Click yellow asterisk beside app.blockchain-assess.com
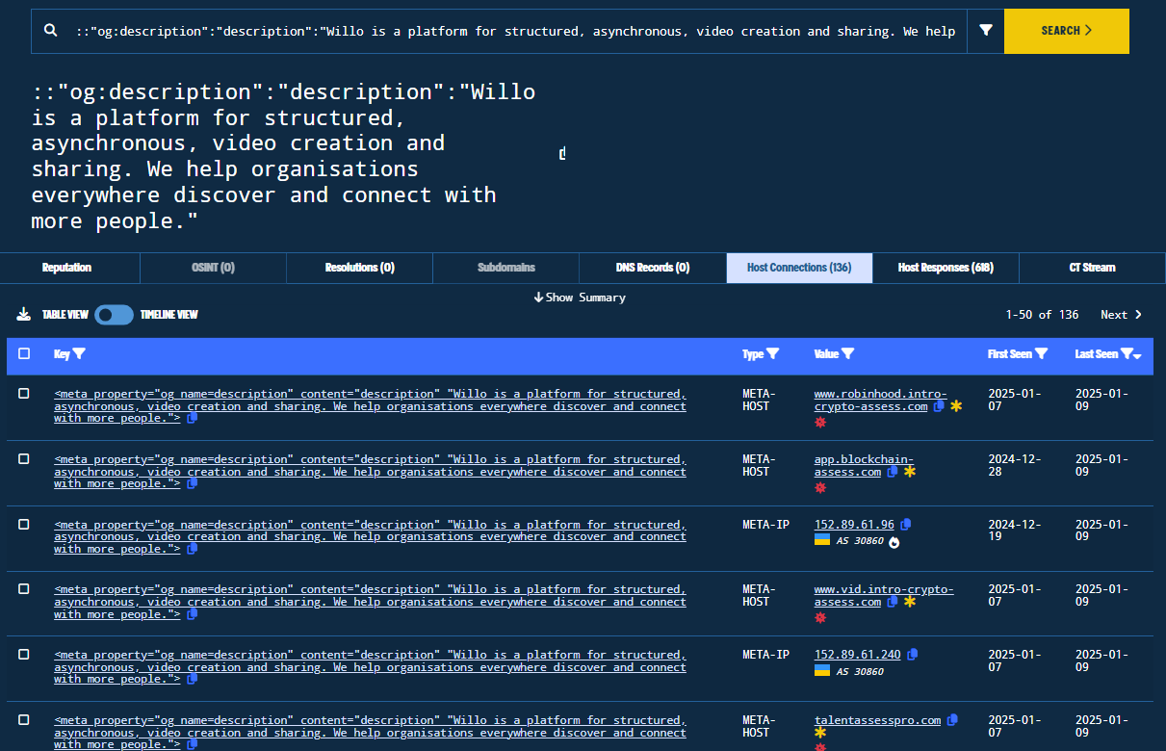This screenshot has height=751, width=1166. (x=910, y=472)
